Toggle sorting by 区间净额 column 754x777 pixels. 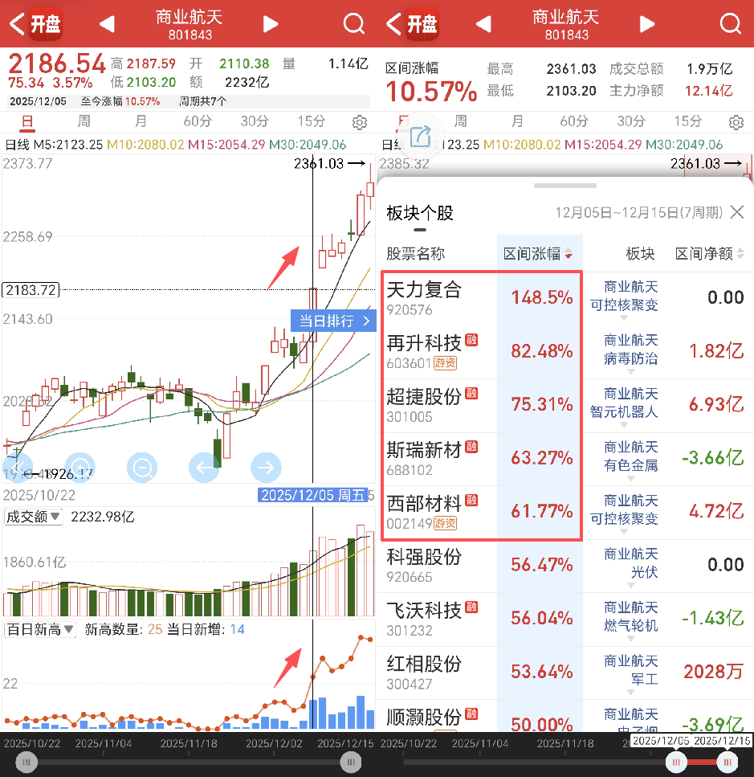point(709,254)
